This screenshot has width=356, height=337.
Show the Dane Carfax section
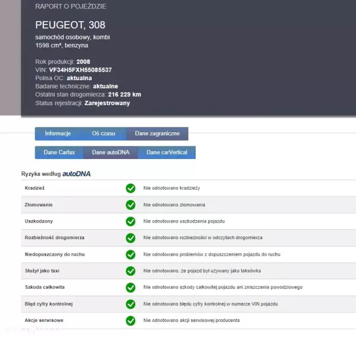tap(59, 152)
